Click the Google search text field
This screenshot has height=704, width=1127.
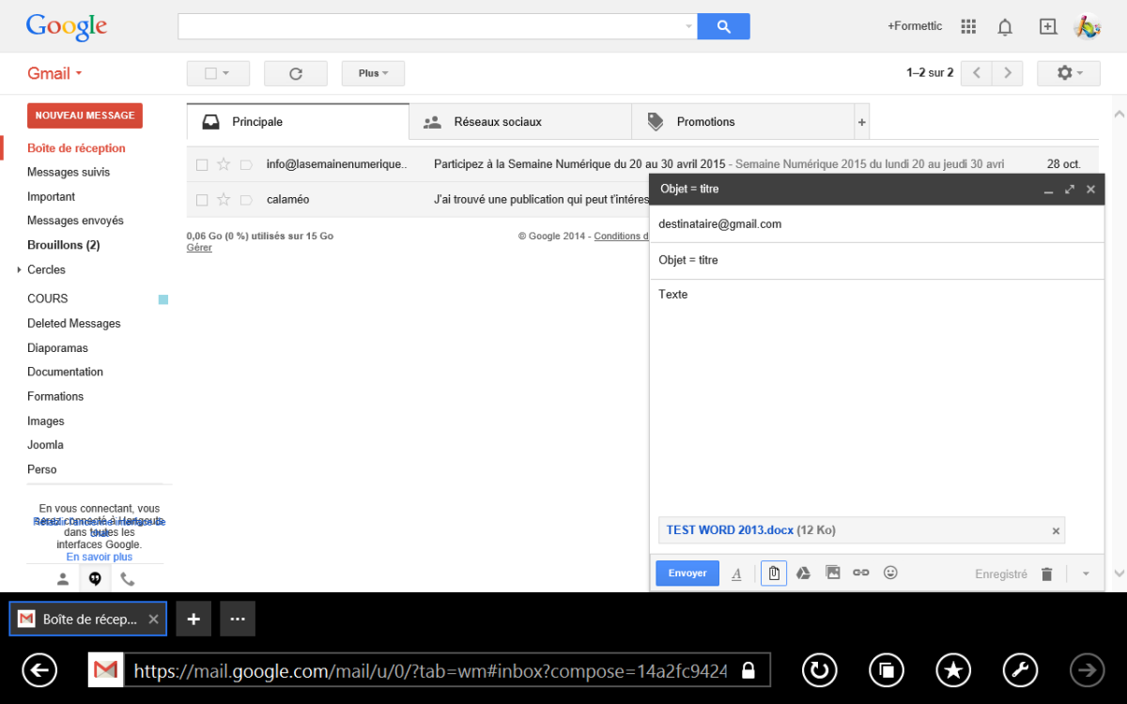coord(431,26)
